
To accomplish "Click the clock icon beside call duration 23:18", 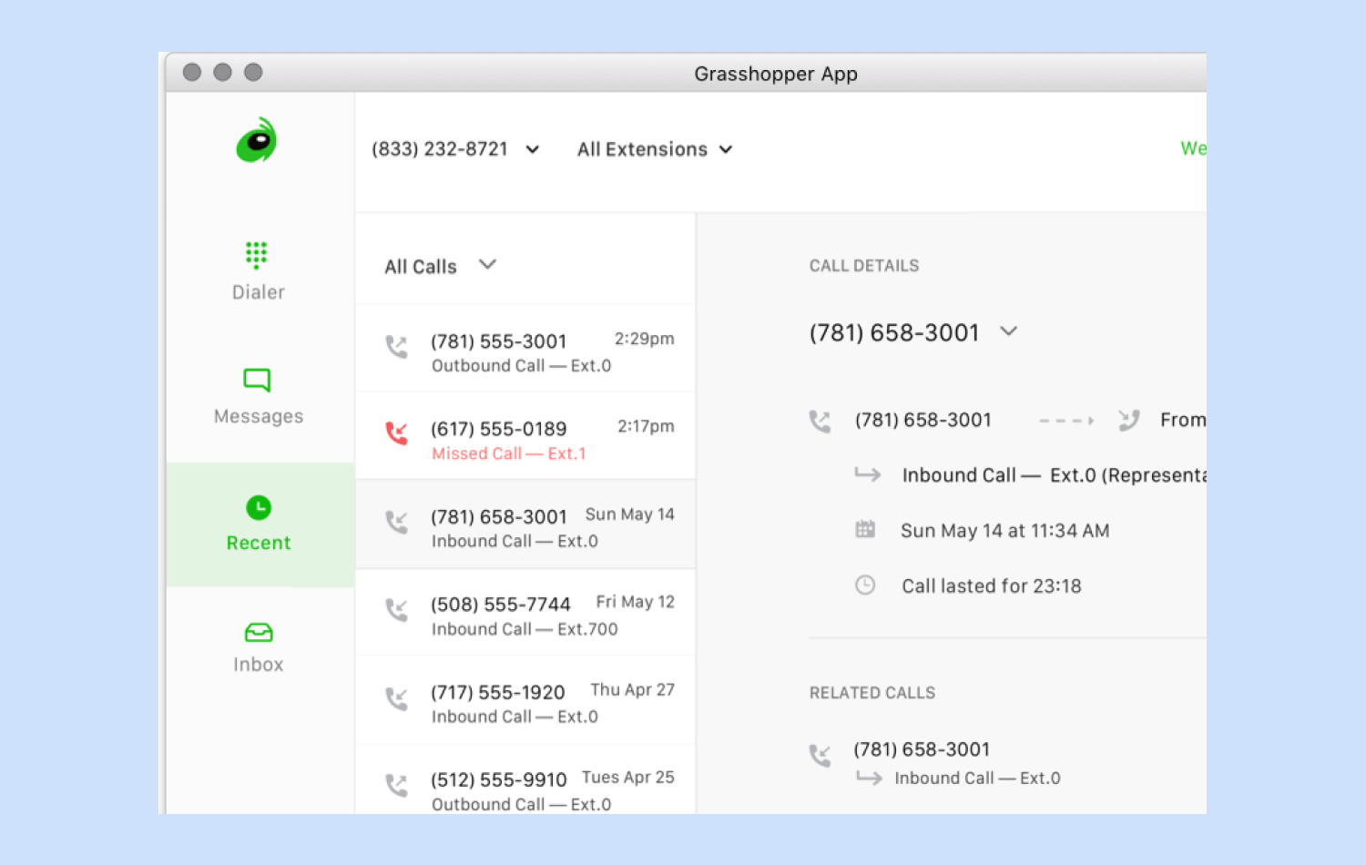I will tap(864, 585).
